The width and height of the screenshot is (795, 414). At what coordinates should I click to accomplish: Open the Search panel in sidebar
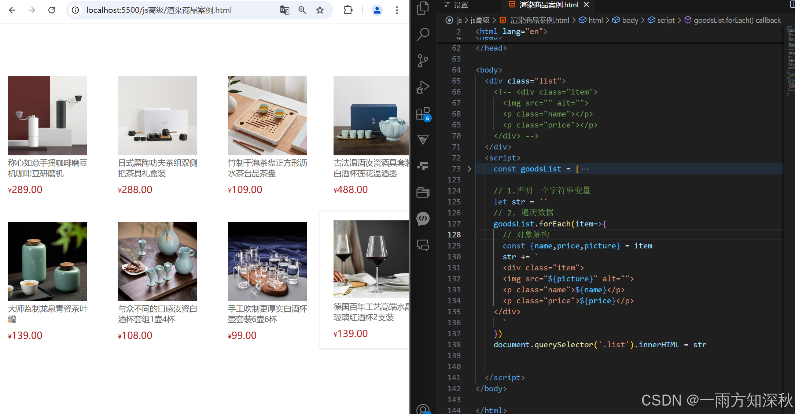[x=423, y=34]
